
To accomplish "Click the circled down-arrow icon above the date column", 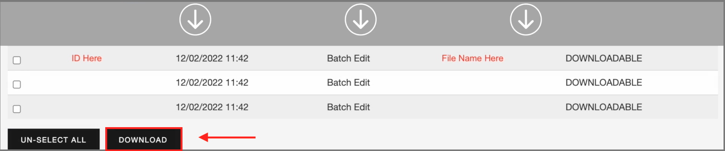I will [195, 20].
